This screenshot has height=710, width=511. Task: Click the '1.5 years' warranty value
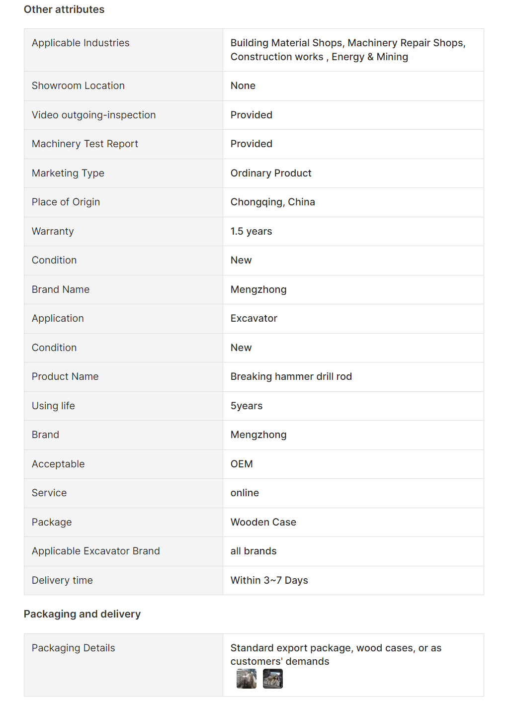click(x=251, y=231)
